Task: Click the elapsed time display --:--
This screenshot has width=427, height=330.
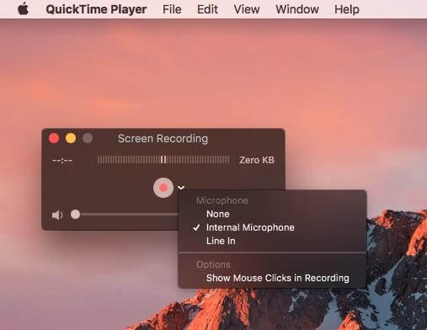Action: [x=62, y=161]
